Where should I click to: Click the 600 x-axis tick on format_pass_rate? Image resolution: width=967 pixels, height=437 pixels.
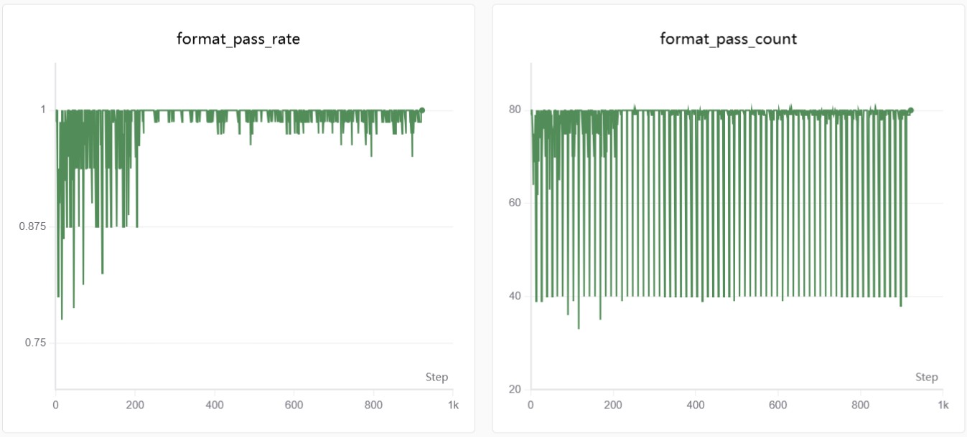pos(294,405)
